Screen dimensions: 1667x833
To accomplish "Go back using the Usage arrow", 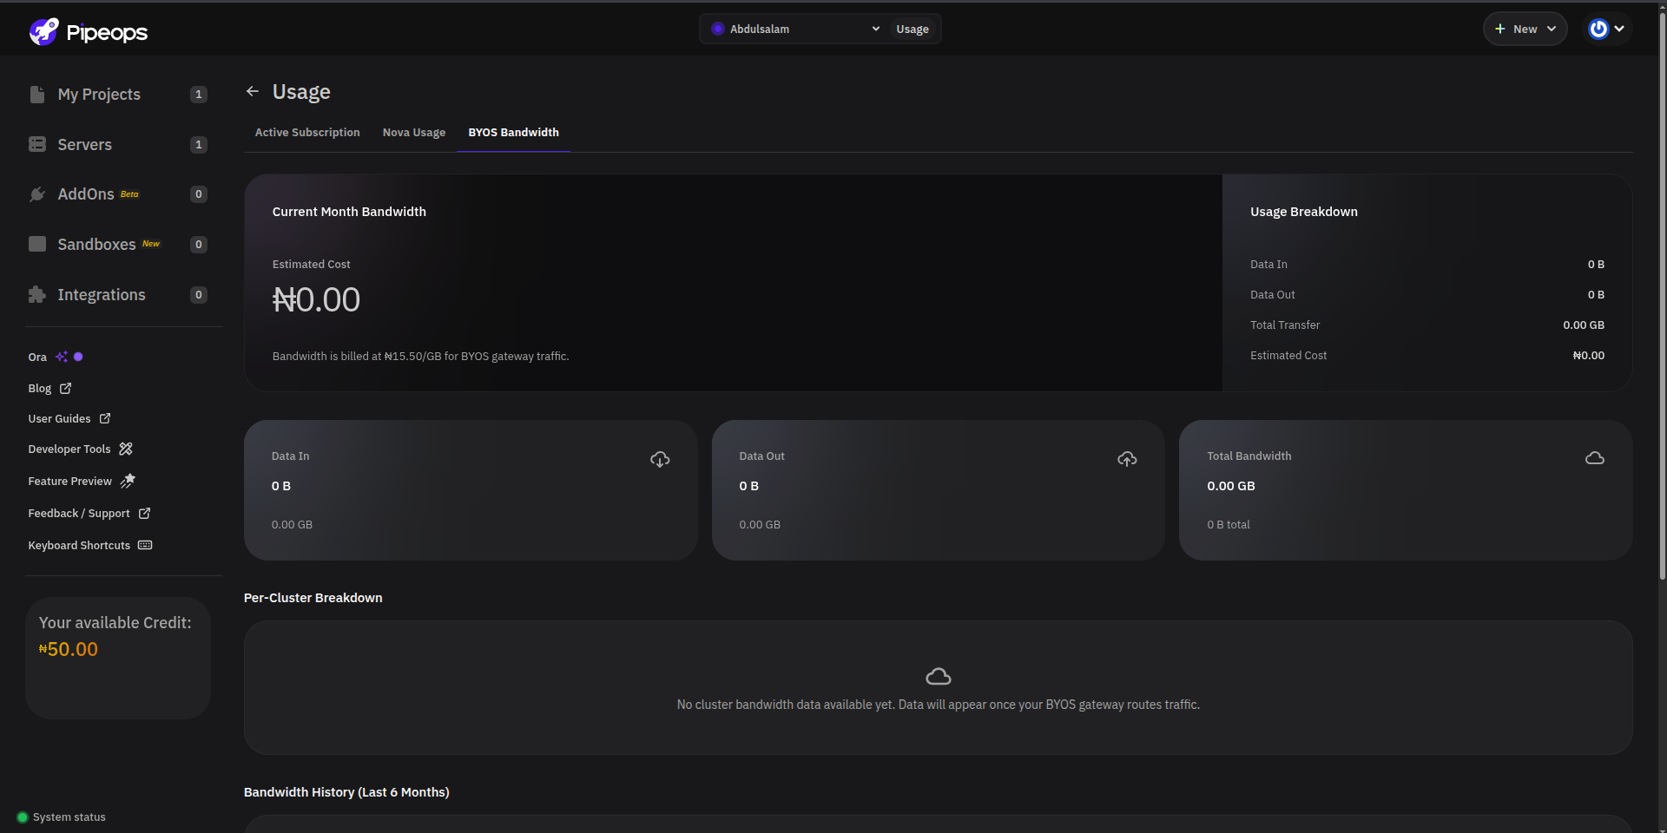I will tap(253, 91).
